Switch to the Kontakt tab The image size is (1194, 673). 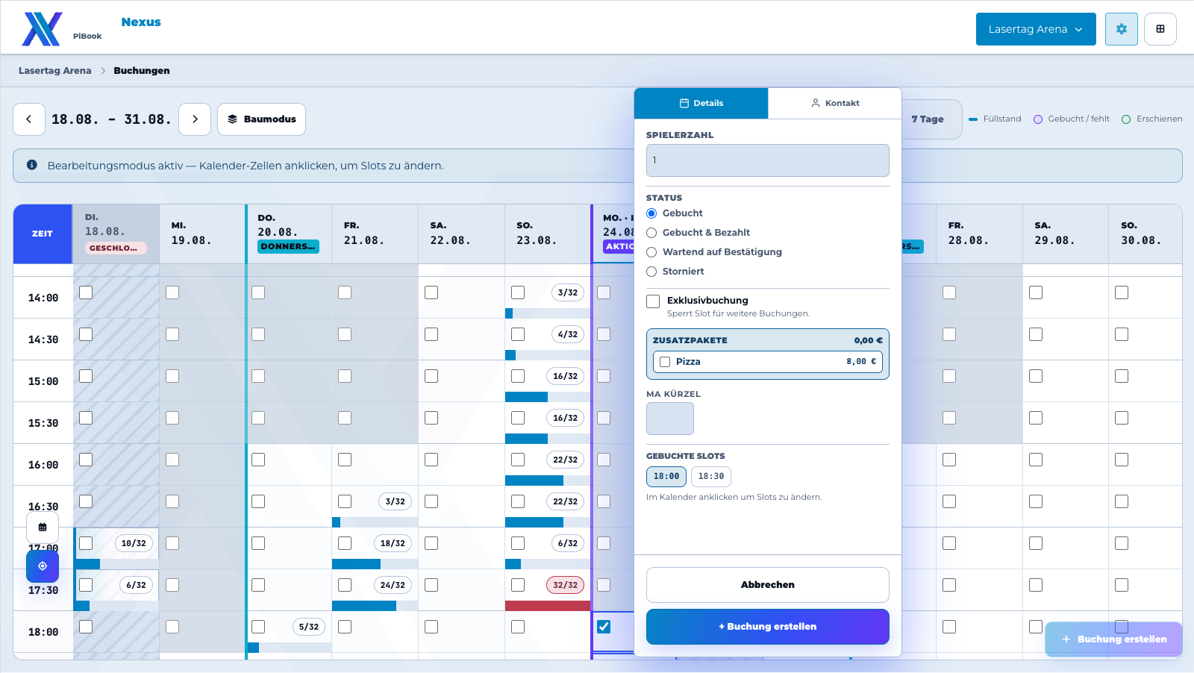coord(835,103)
